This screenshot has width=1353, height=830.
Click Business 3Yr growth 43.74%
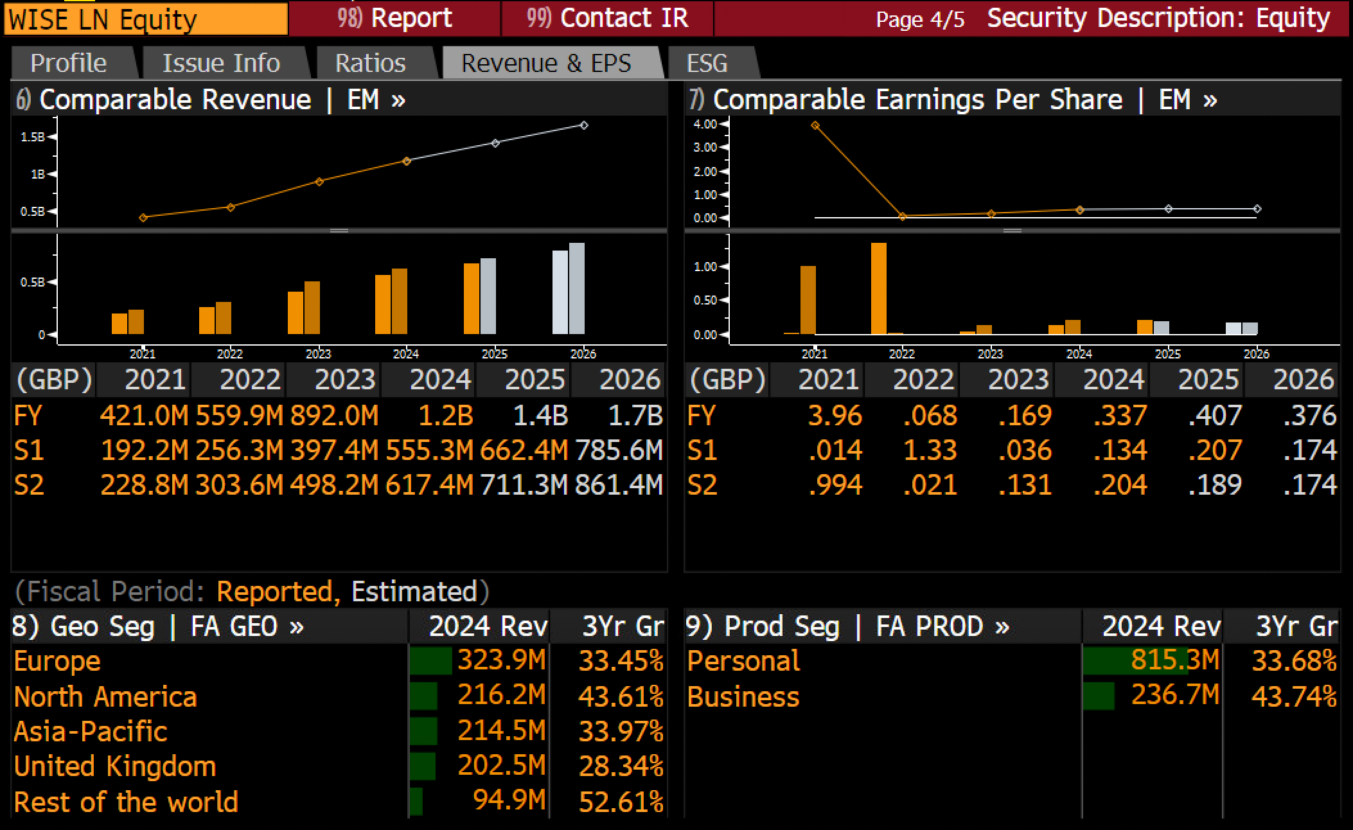coord(1295,696)
